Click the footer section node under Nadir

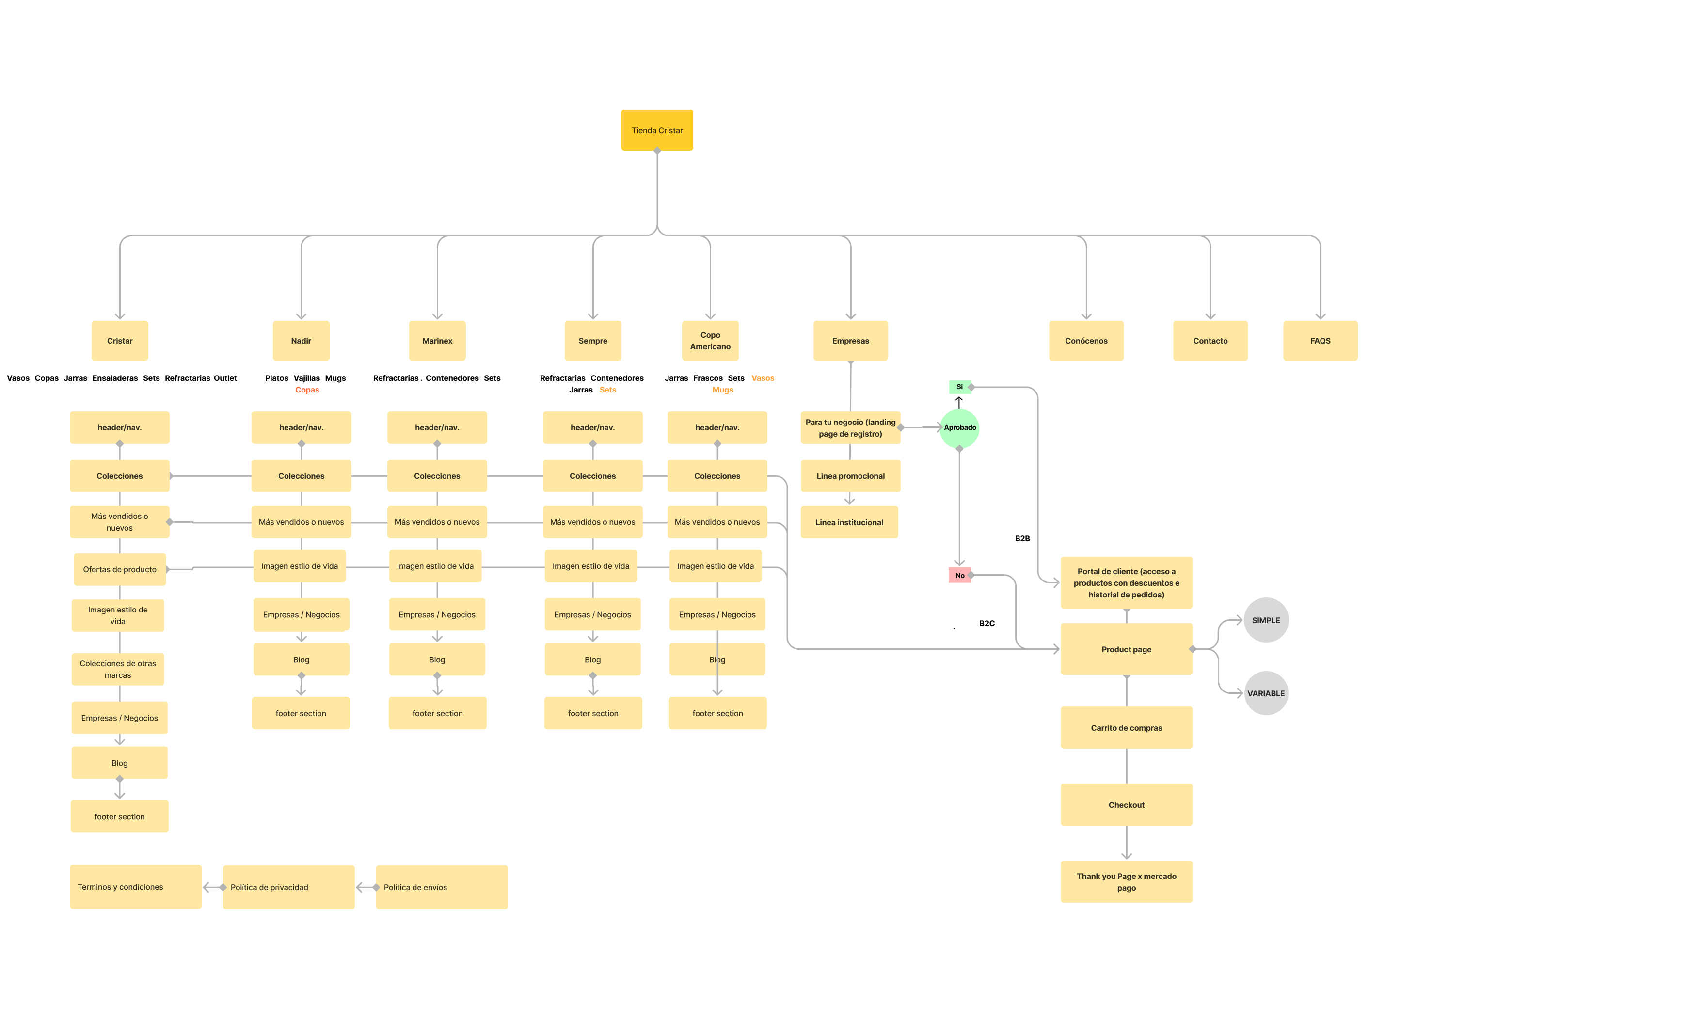point(301,713)
